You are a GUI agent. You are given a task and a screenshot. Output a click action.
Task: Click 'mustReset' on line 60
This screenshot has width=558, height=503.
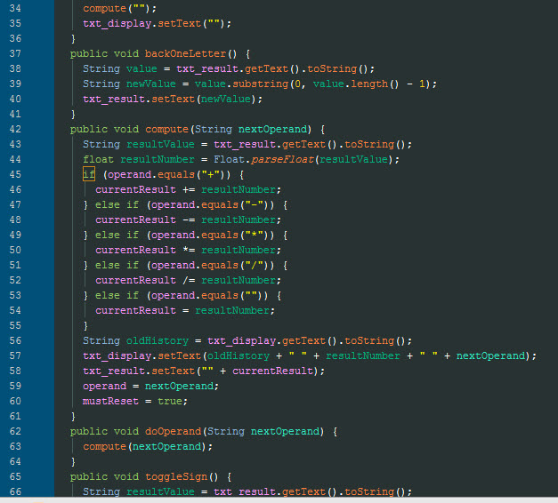tap(110, 401)
